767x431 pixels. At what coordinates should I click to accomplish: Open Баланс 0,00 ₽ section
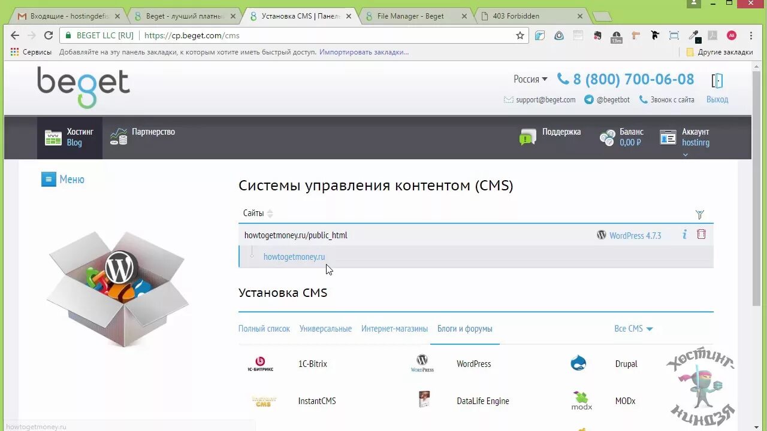pyautogui.click(x=621, y=137)
